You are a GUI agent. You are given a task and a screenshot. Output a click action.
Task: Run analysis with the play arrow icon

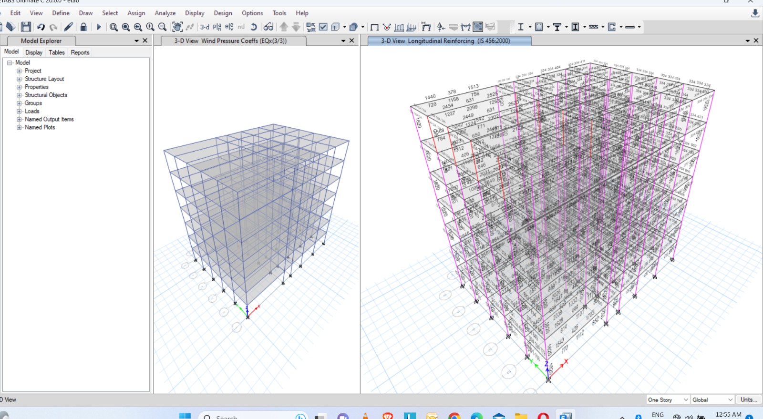[x=99, y=27]
